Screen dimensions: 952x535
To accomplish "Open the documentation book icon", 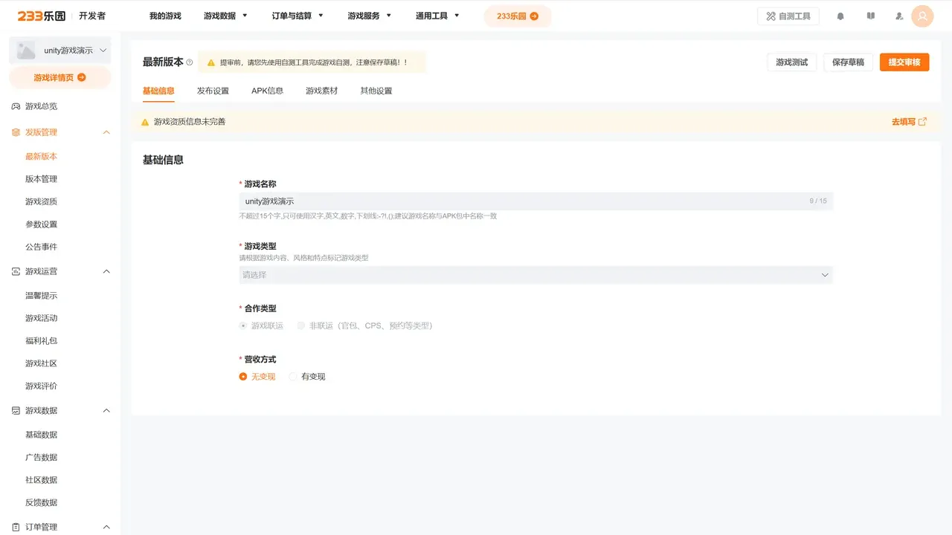I will [871, 16].
